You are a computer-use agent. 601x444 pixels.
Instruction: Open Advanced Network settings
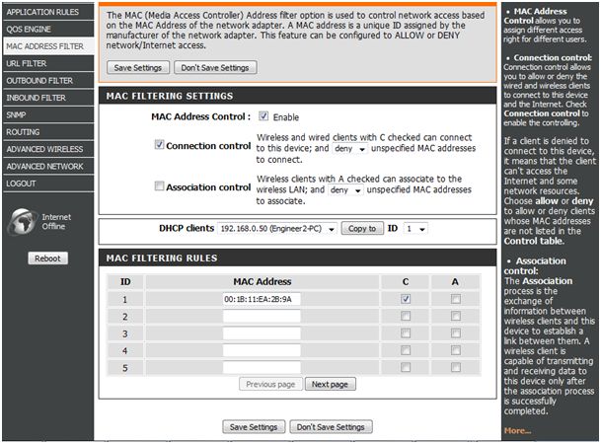[48, 167]
